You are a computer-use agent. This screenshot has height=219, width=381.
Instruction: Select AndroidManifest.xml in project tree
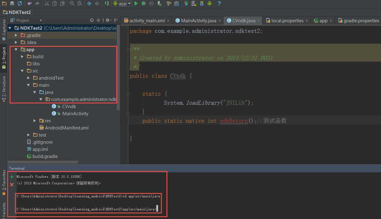point(64,128)
